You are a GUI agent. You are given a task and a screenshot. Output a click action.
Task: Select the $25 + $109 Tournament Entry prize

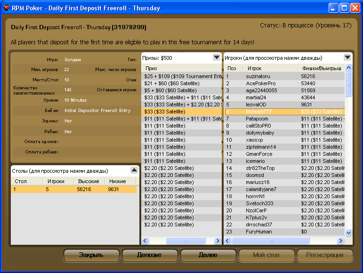coord(182,76)
